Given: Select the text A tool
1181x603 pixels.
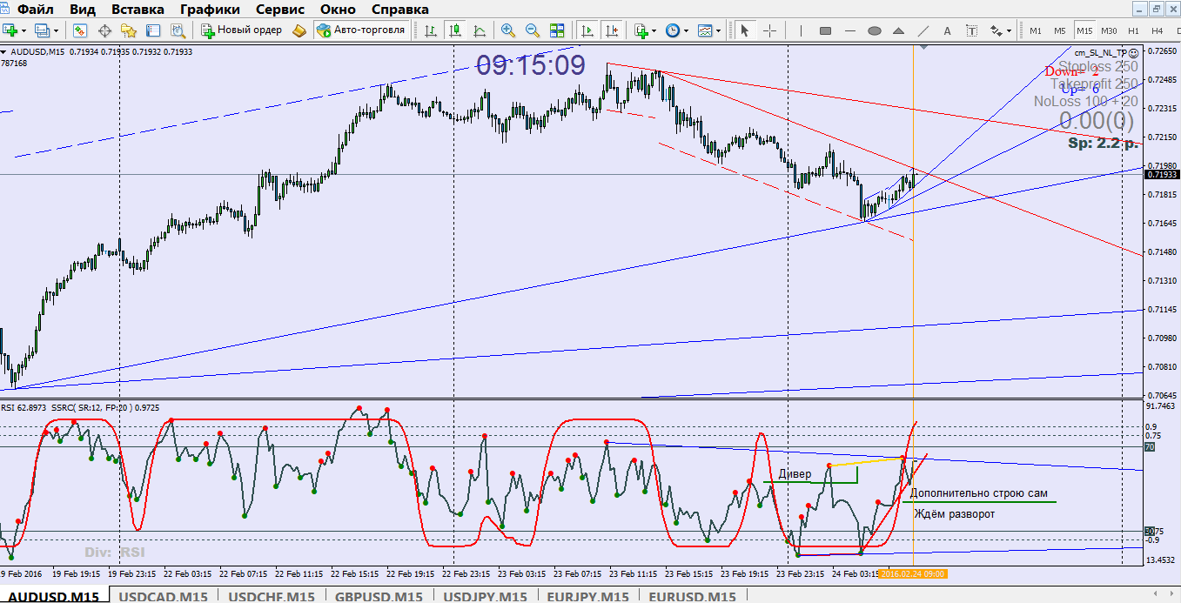Looking at the screenshot, I should [948, 30].
